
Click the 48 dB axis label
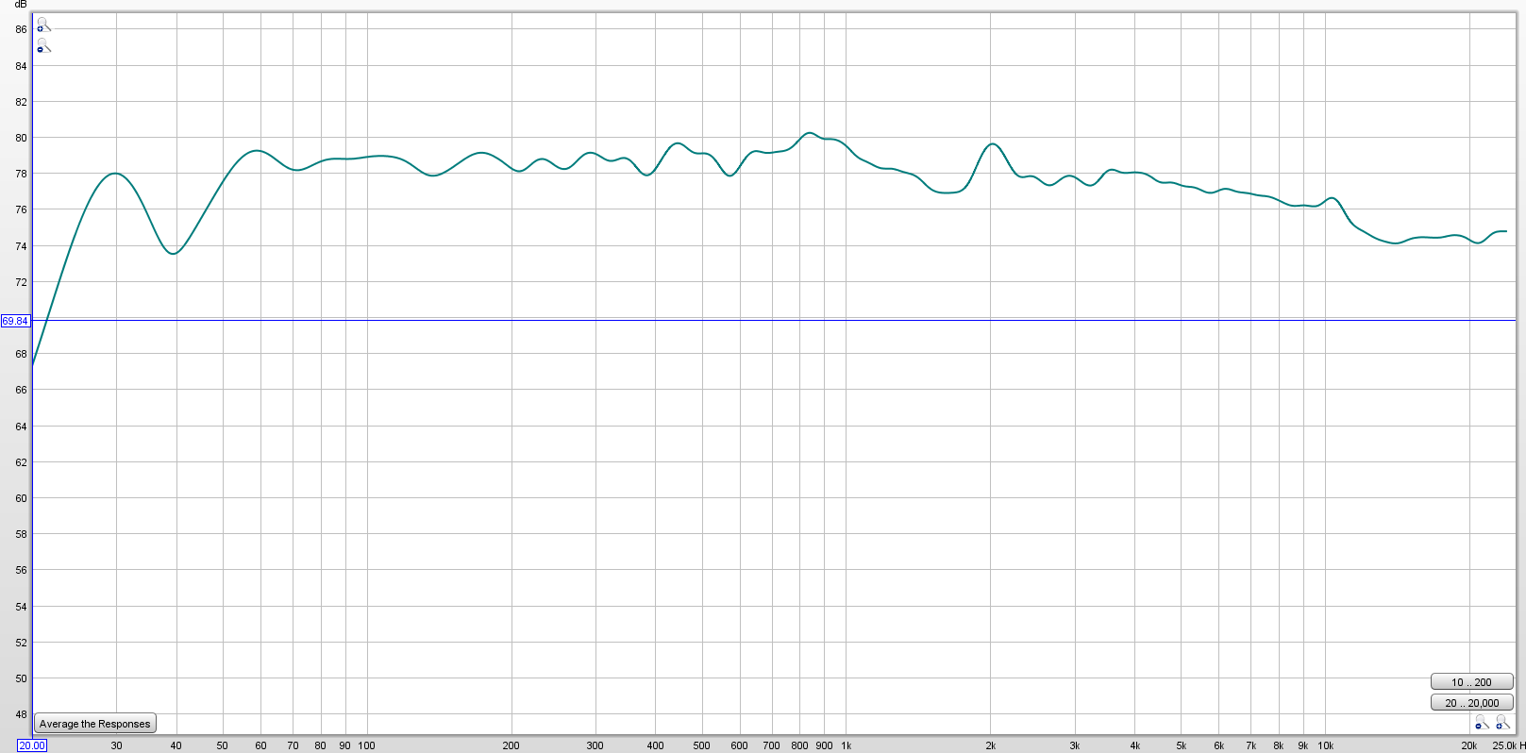pyautogui.click(x=21, y=715)
